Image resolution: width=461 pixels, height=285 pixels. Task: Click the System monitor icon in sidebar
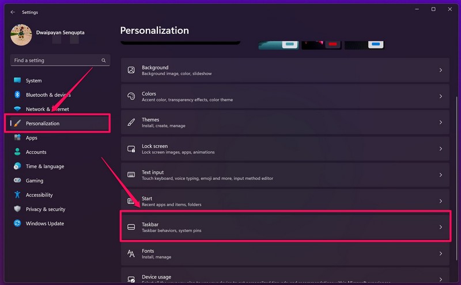(x=17, y=80)
